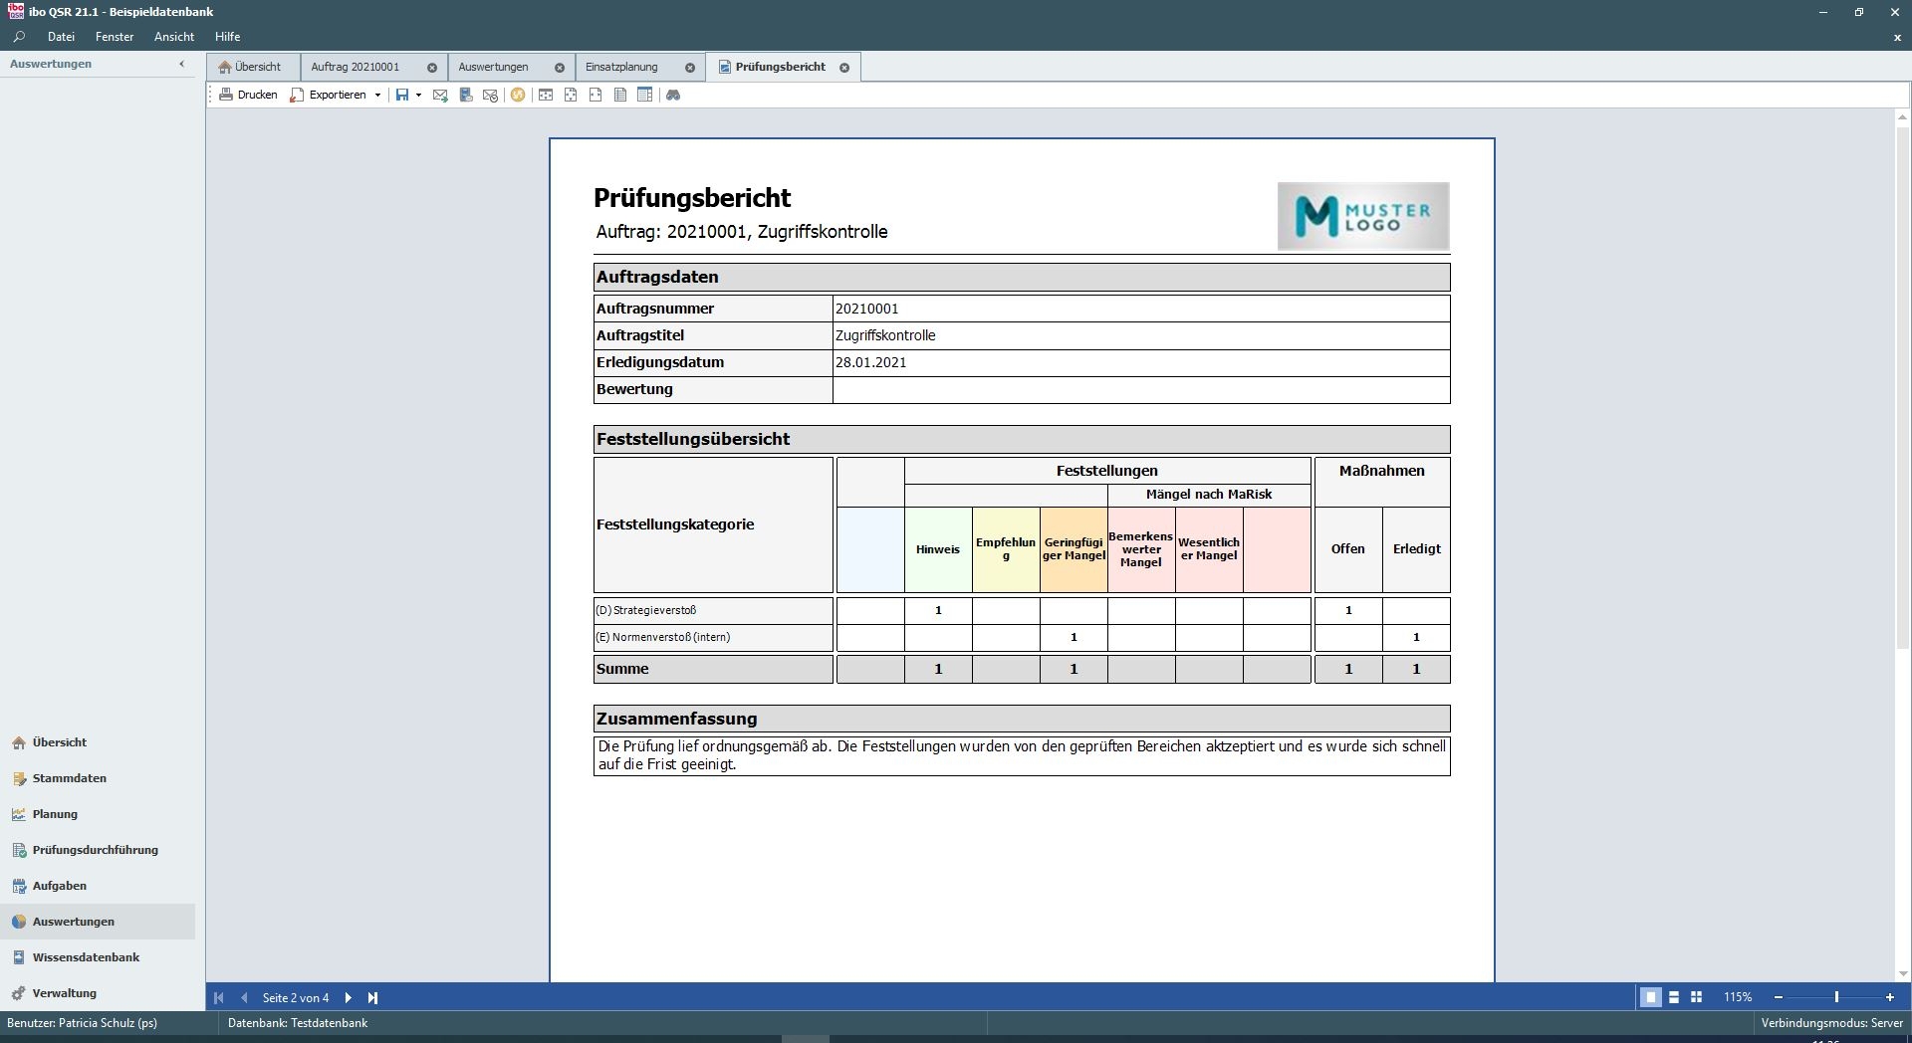Screen dimensions: 1912x1043
Task: Click 'Verbindungsmodus: Server' in the status bar
Action: [x=1832, y=1023]
